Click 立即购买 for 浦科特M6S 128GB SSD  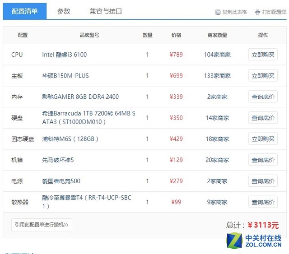pyautogui.click(x=263, y=139)
